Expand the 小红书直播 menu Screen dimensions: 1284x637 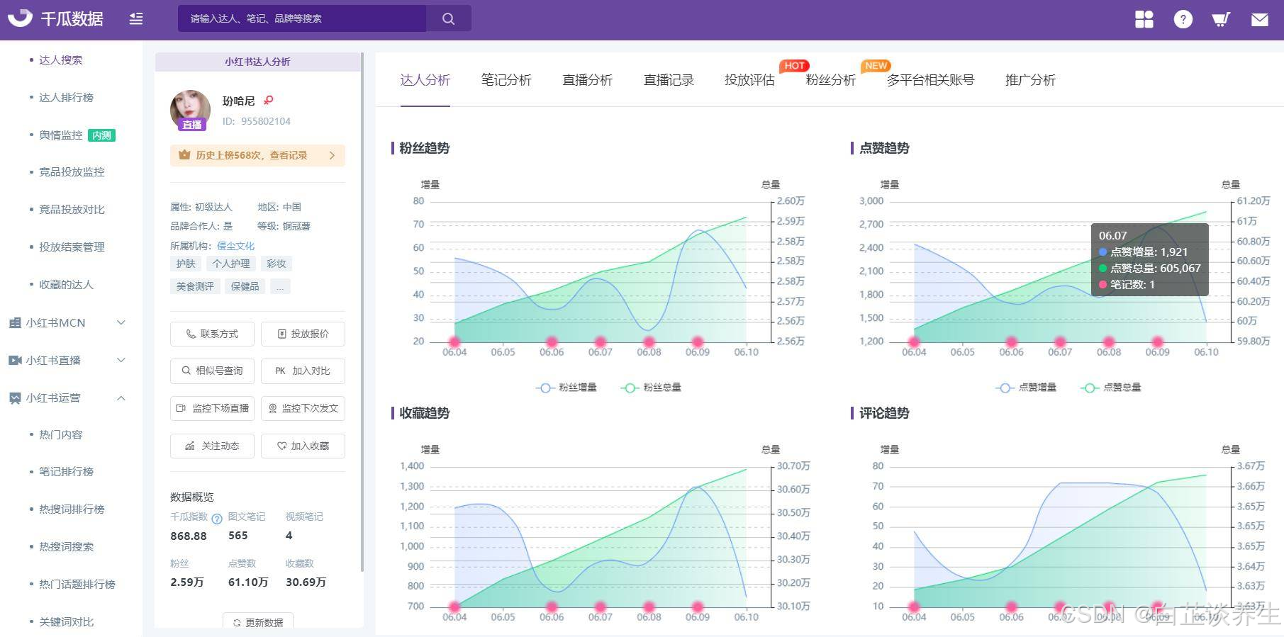pyautogui.click(x=121, y=361)
